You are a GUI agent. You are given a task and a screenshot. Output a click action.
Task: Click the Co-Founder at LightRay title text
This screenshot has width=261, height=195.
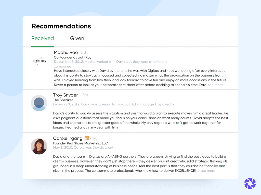point(72,57)
